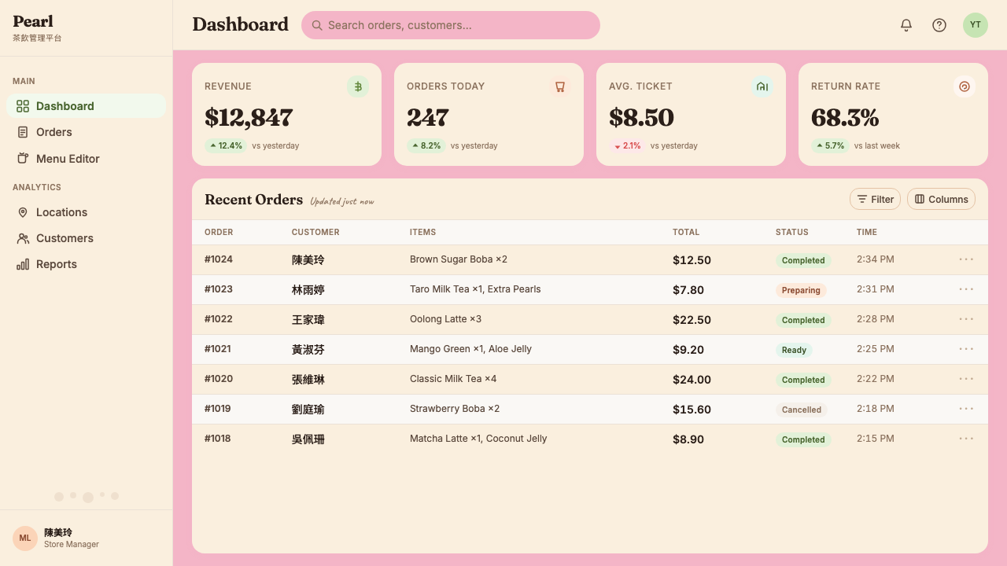The image size is (1007, 566).
Task: Click the Updated just now note
Action: (342, 201)
